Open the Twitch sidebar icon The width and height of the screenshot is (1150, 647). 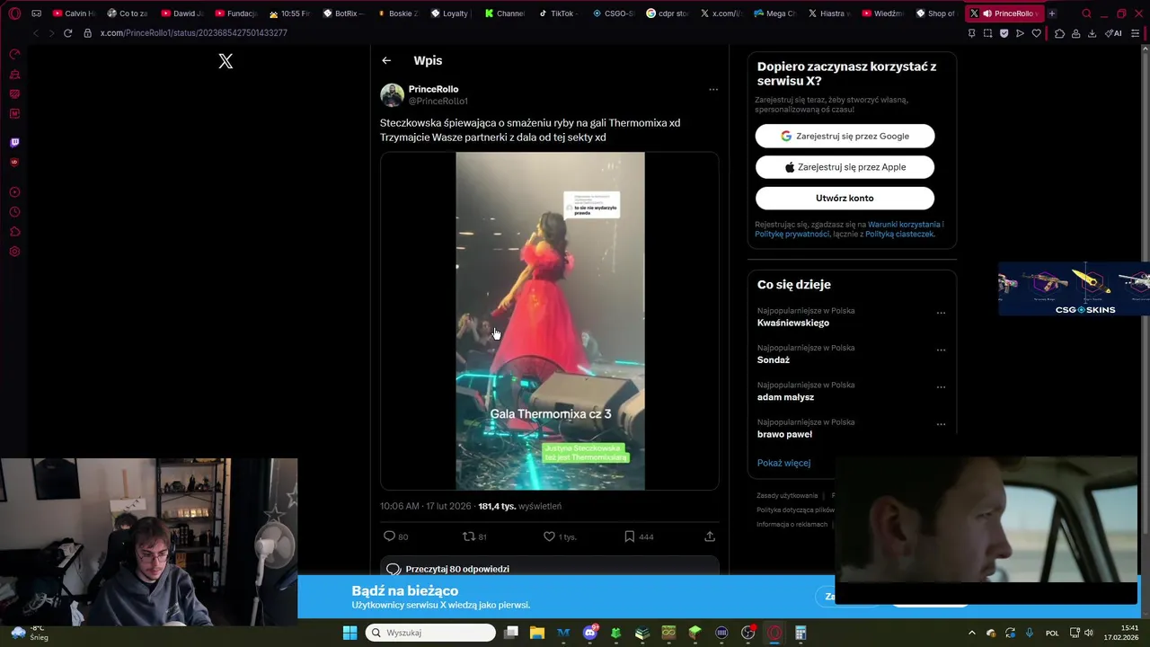14,143
